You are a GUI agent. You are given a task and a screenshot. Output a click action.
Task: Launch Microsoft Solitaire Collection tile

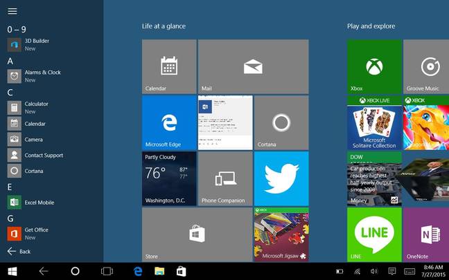(x=374, y=122)
